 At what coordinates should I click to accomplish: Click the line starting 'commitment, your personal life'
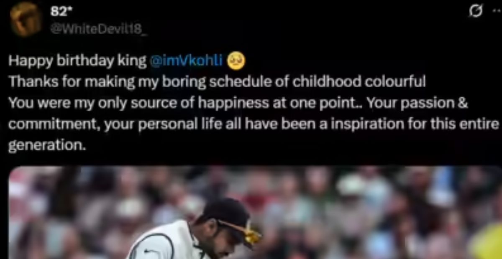click(254, 125)
